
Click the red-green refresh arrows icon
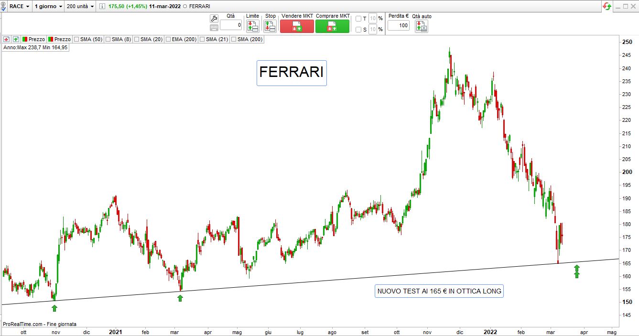pyautogui.click(x=607, y=6)
